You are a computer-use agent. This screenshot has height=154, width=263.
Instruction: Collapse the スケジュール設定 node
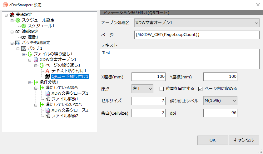(x=12, y=21)
